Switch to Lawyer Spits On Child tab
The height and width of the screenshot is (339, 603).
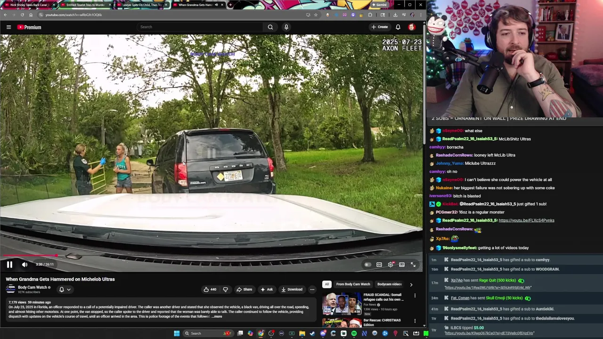[142, 5]
